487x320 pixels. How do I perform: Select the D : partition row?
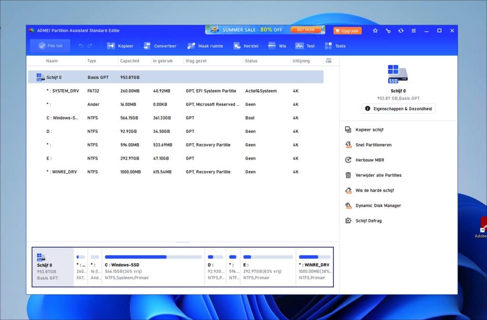pos(176,131)
